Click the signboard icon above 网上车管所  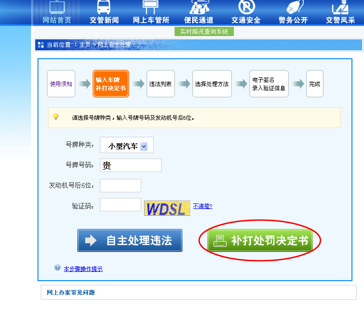click(151, 7)
